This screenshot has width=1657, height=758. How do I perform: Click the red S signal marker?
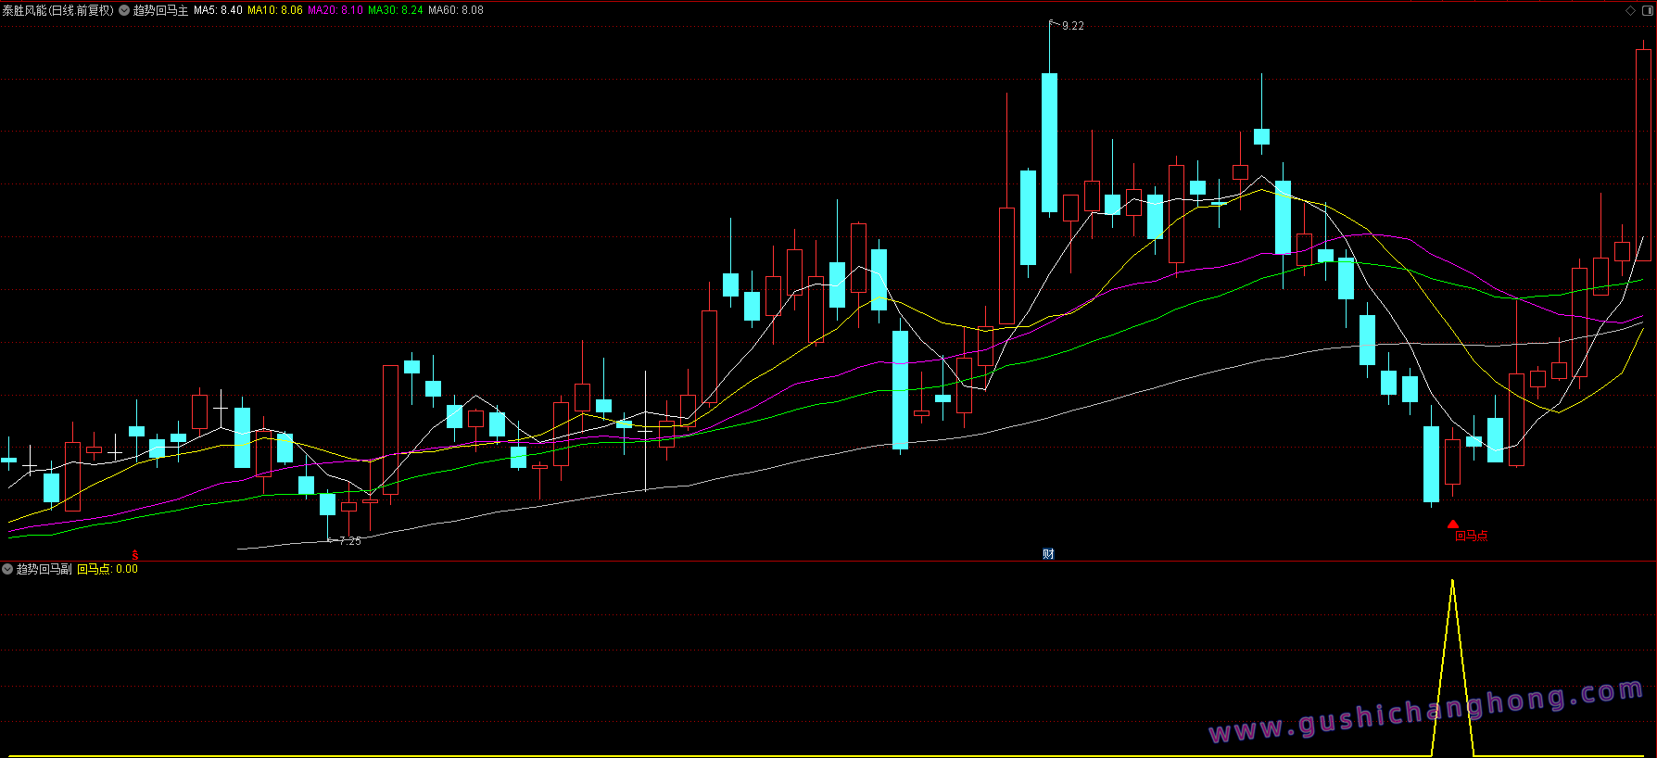pos(135,554)
